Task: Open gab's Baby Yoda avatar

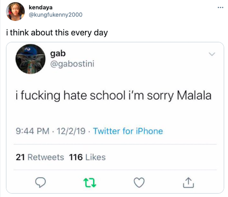Action: [x=30, y=59]
